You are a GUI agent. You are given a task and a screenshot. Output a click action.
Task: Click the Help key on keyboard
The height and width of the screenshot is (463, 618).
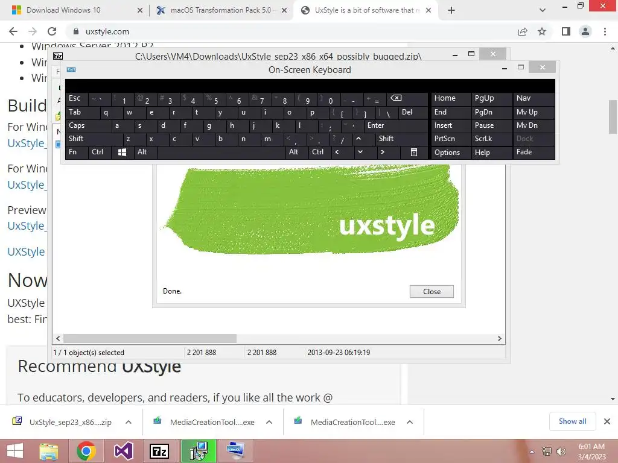491,153
